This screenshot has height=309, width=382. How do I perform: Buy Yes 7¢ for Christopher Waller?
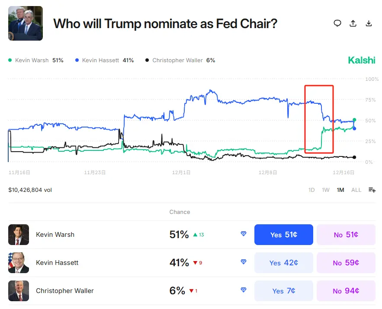click(283, 291)
